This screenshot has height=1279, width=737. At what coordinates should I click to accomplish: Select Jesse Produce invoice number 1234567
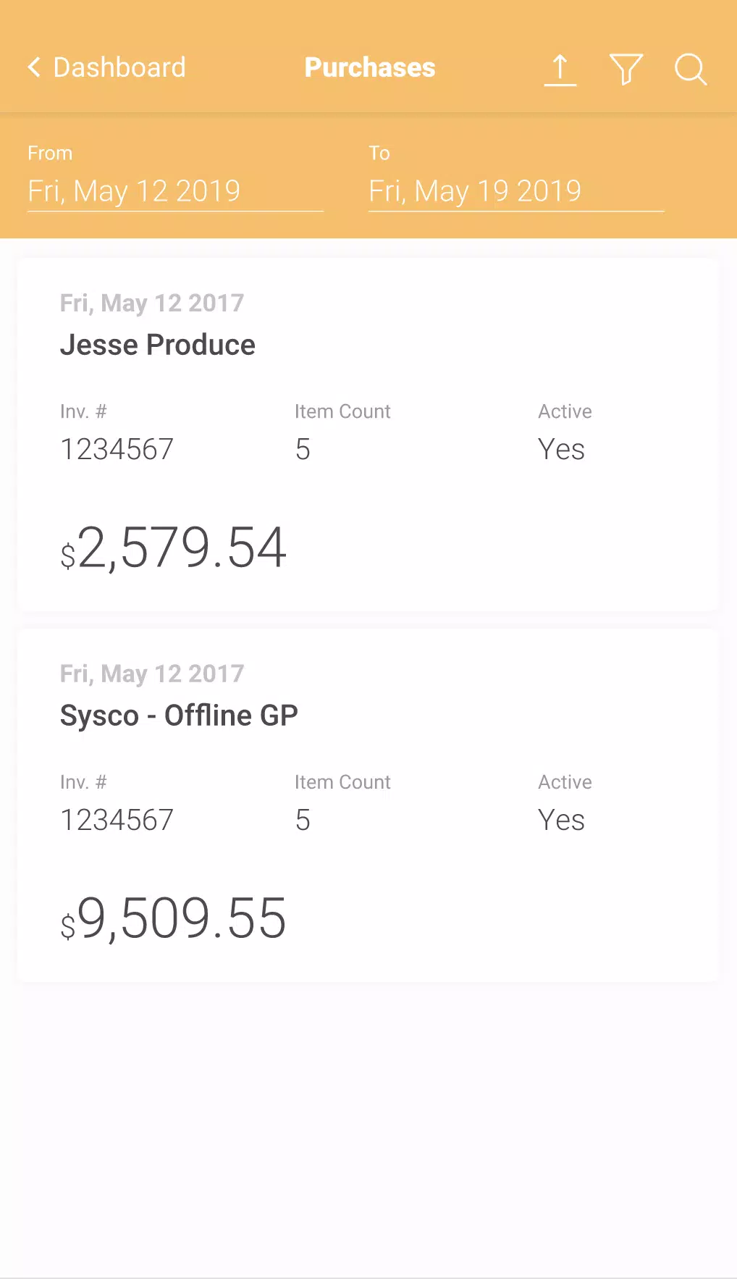[117, 450]
